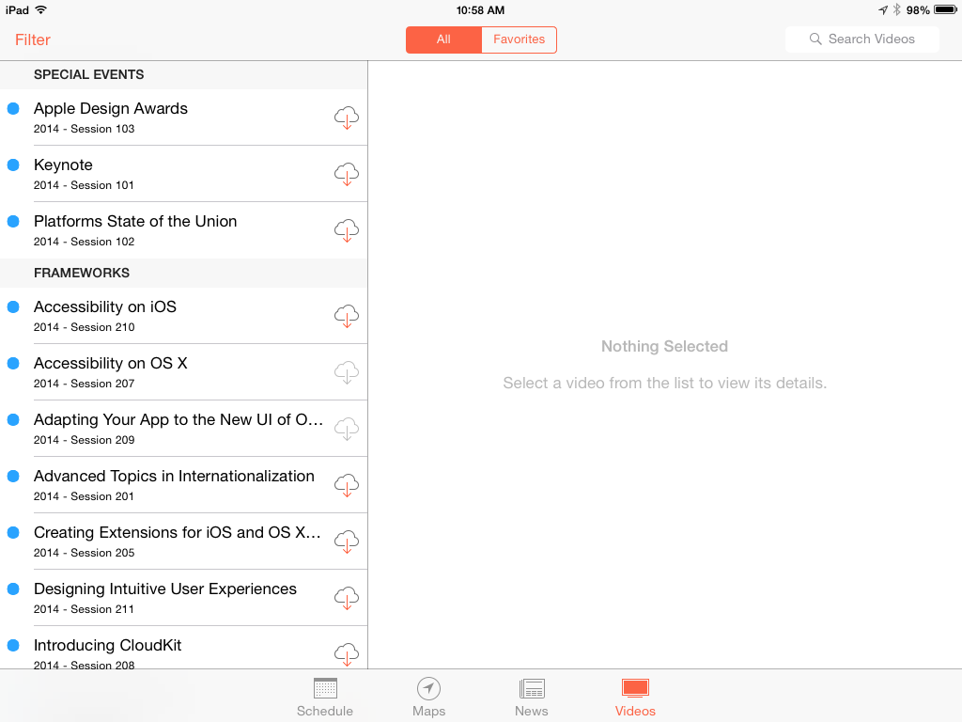962x722 pixels.
Task: Download Advanced Topics in Internationalization video
Action: [347, 485]
